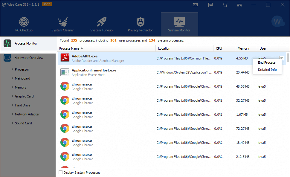Open the Privacy Protector shield icon
This screenshot has height=177, width=290.
141,22
